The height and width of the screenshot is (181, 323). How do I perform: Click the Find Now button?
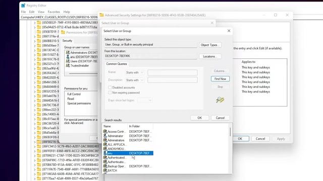(x=220, y=79)
